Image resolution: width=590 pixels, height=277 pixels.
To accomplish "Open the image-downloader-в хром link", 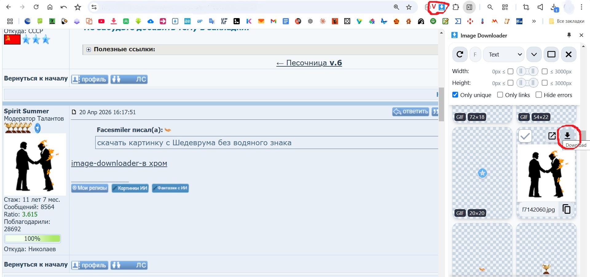I will [119, 163].
